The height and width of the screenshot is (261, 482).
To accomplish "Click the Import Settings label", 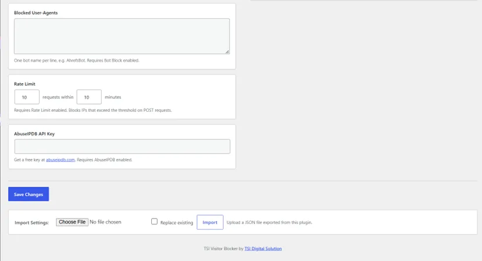I will [x=31, y=223].
